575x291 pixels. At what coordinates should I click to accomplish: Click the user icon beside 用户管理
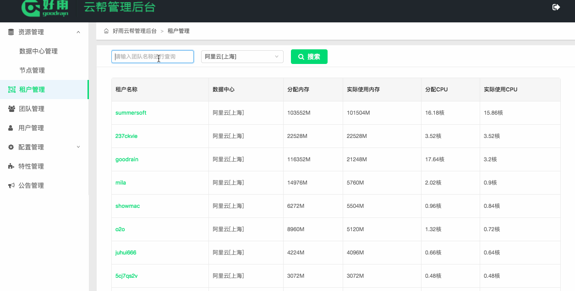coord(11,128)
